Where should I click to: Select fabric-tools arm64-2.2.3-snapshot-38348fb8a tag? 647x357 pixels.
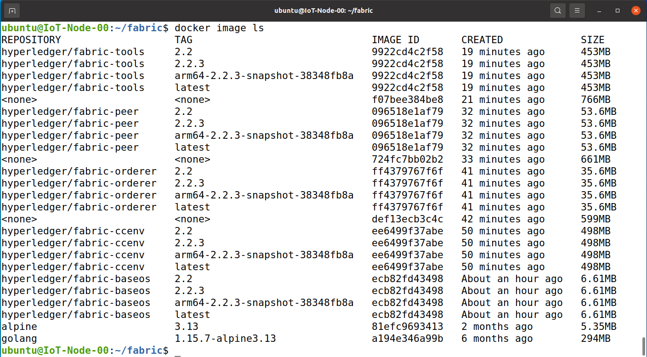pyautogui.click(x=264, y=76)
